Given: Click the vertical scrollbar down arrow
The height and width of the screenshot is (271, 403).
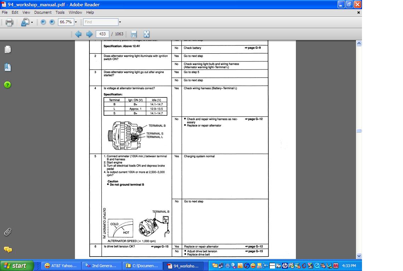Looking at the screenshot, I should pyautogui.click(x=359, y=256).
